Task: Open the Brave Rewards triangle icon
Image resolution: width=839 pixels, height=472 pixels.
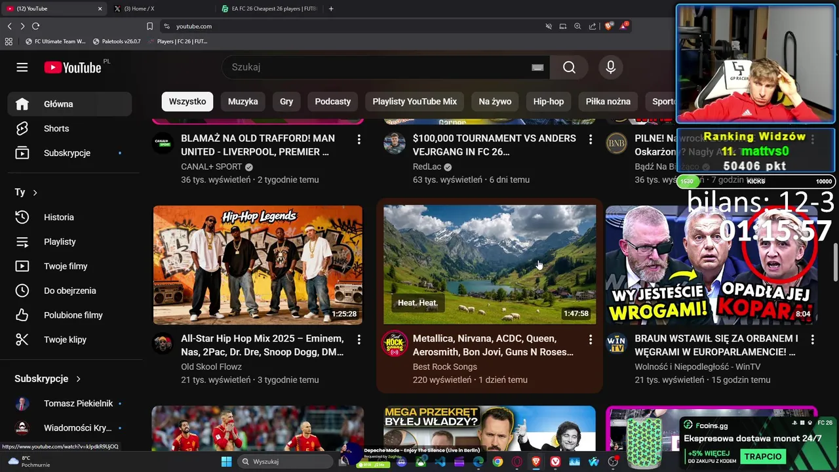Action: click(x=624, y=26)
